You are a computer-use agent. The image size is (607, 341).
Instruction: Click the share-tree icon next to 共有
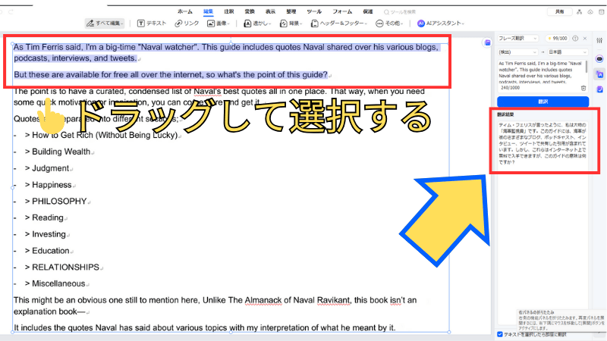579,12
